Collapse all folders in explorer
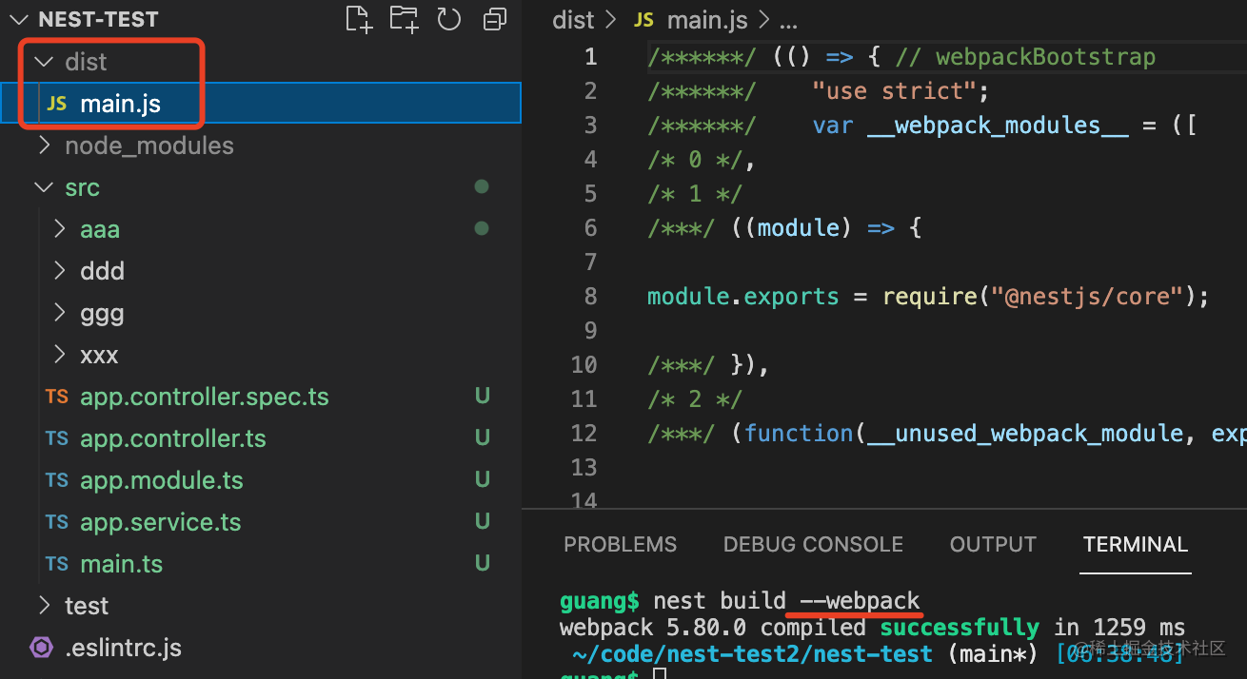This screenshot has width=1247, height=679. [x=494, y=19]
